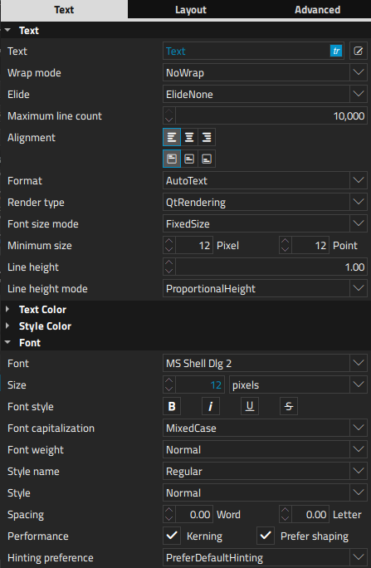Open the Wrap mode dropdown

[x=265, y=73]
